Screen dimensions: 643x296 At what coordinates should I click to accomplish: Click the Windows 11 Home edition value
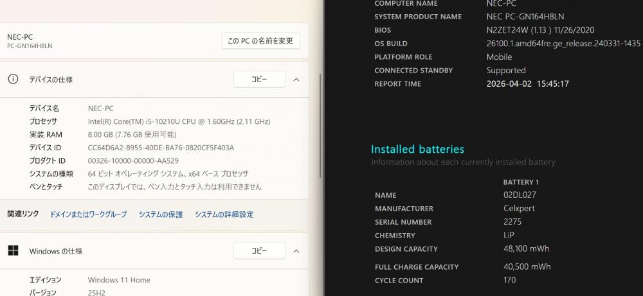pos(119,280)
